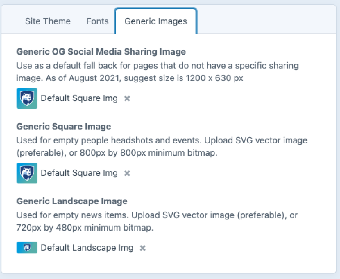Click Default Square Img label under Generic Square Image
The width and height of the screenshot is (340, 279).
(x=79, y=173)
